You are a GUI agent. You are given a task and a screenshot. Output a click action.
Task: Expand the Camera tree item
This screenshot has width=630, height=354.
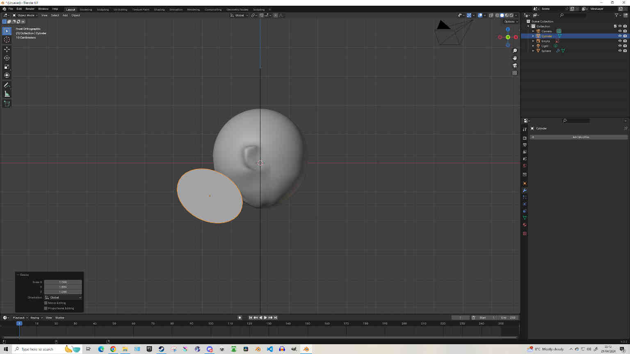[x=533, y=31]
